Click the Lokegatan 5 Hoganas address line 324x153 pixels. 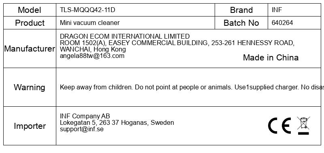(x=117, y=123)
